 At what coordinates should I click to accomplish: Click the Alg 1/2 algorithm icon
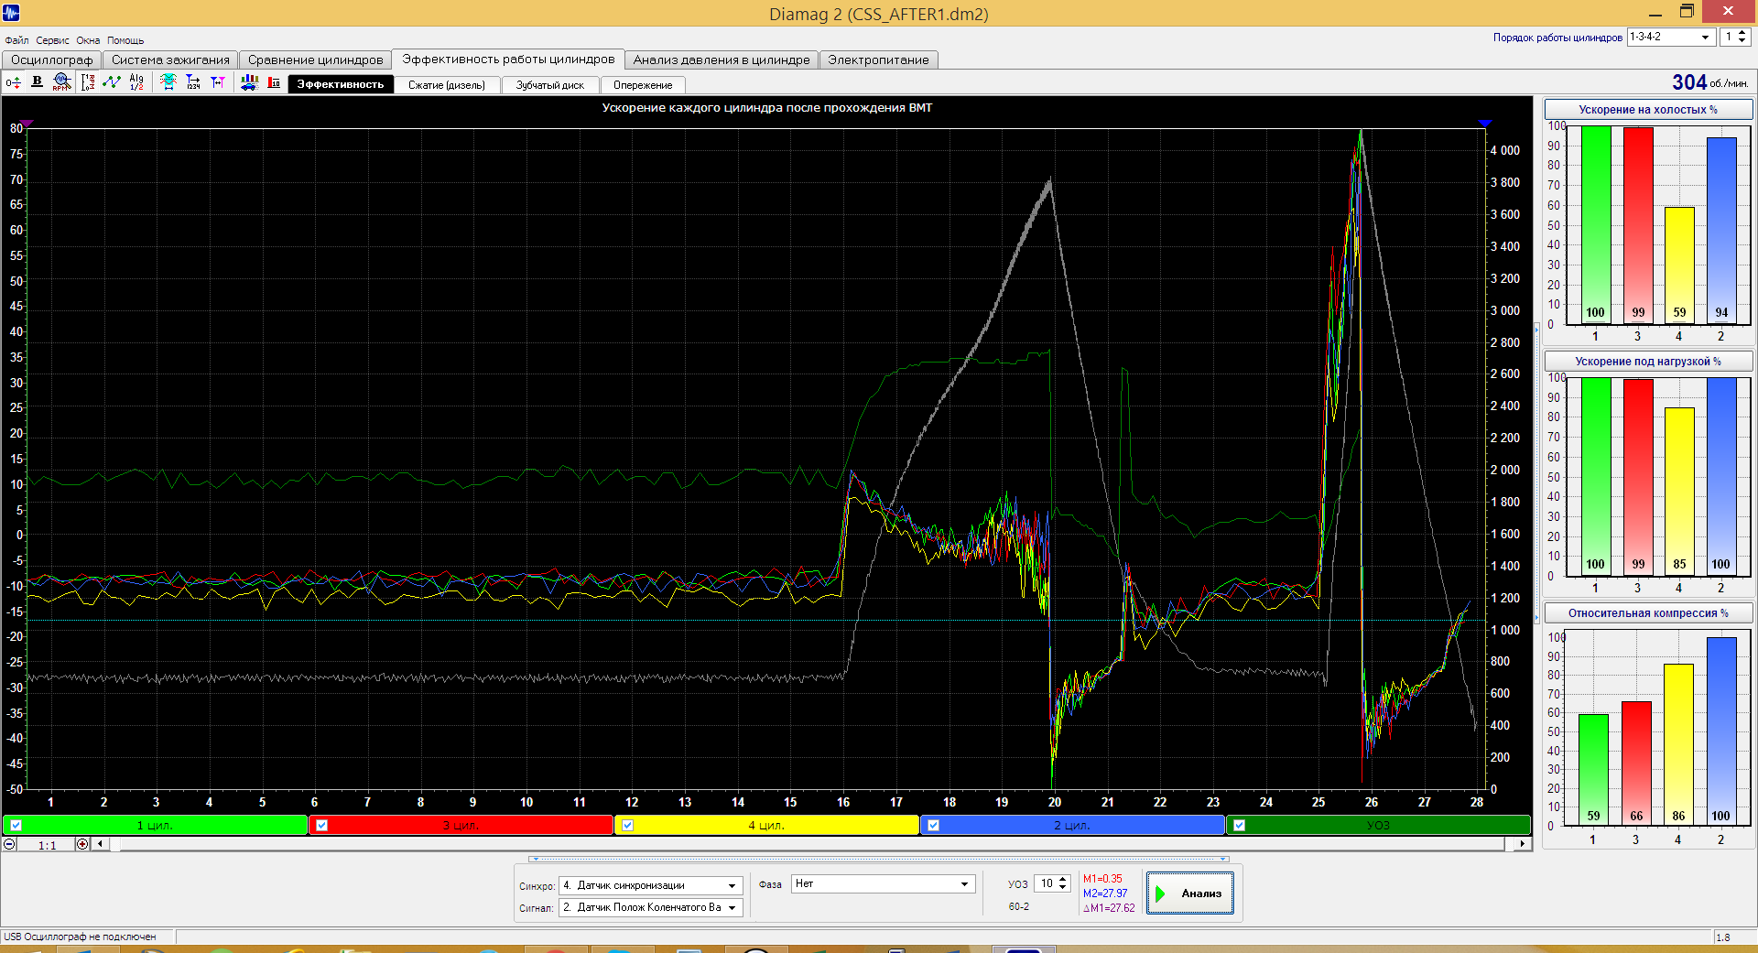(136, 82)
